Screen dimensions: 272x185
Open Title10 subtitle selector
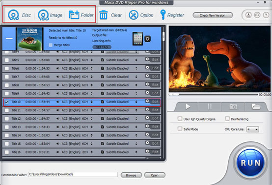[x=136, y=102]
